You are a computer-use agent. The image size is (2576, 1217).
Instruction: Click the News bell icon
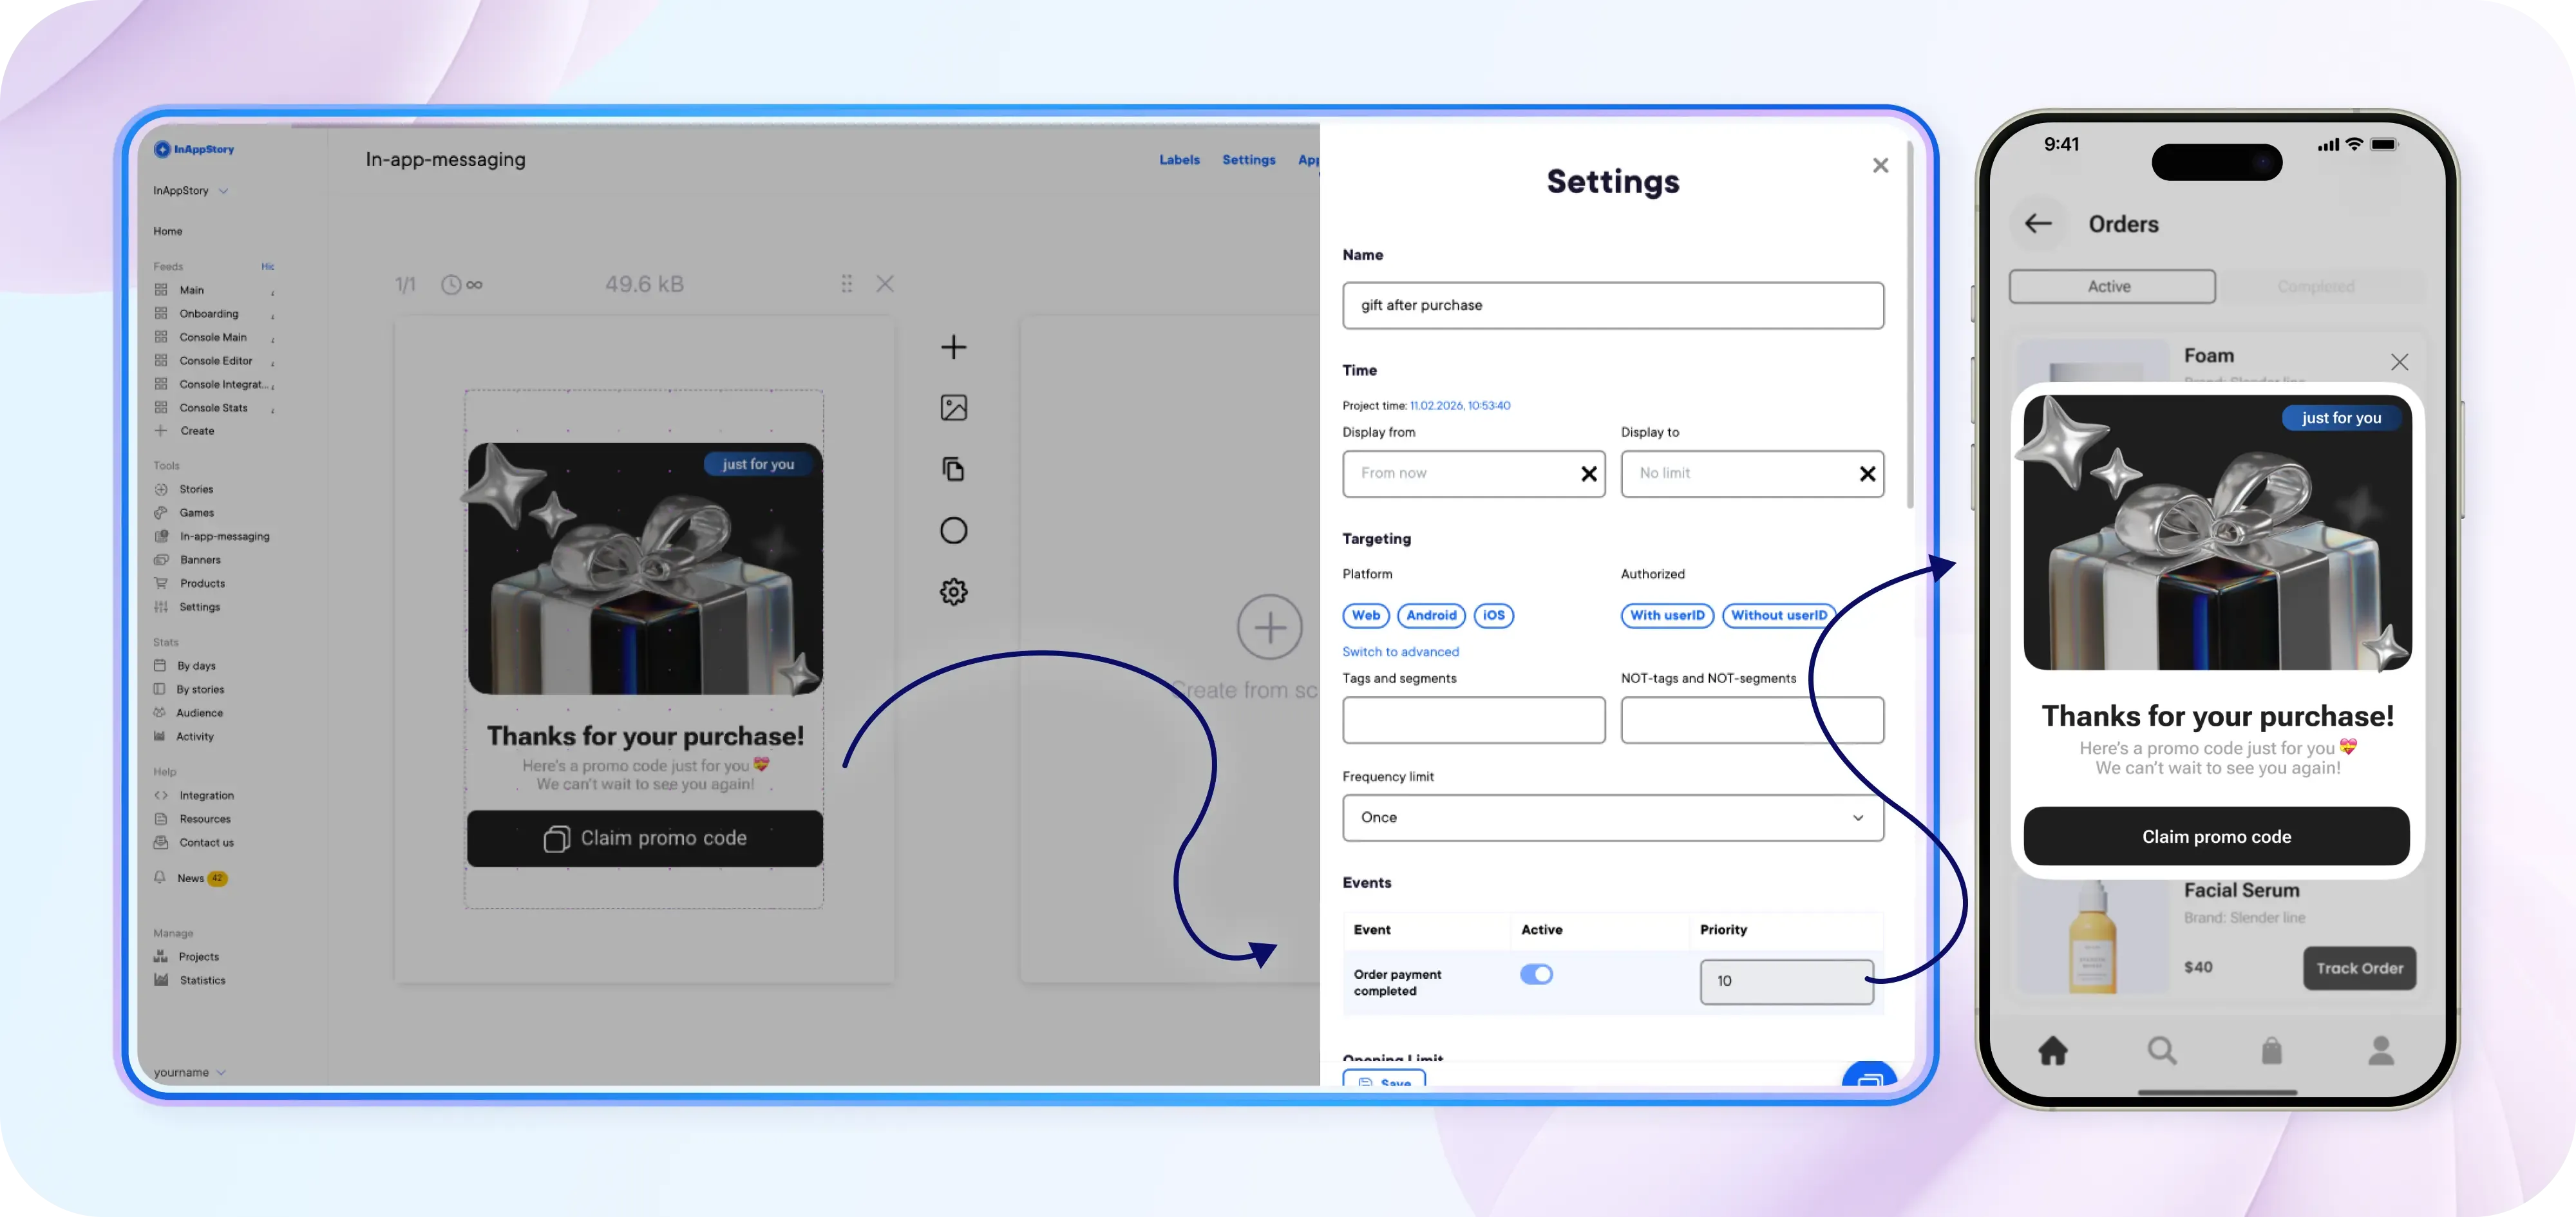pos(160,878)
